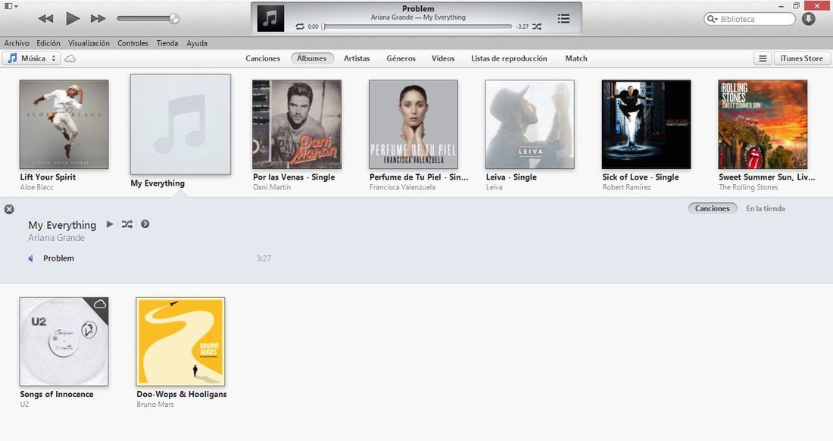
Task: Open the Ayuda menu
Action: click(197, 43)
